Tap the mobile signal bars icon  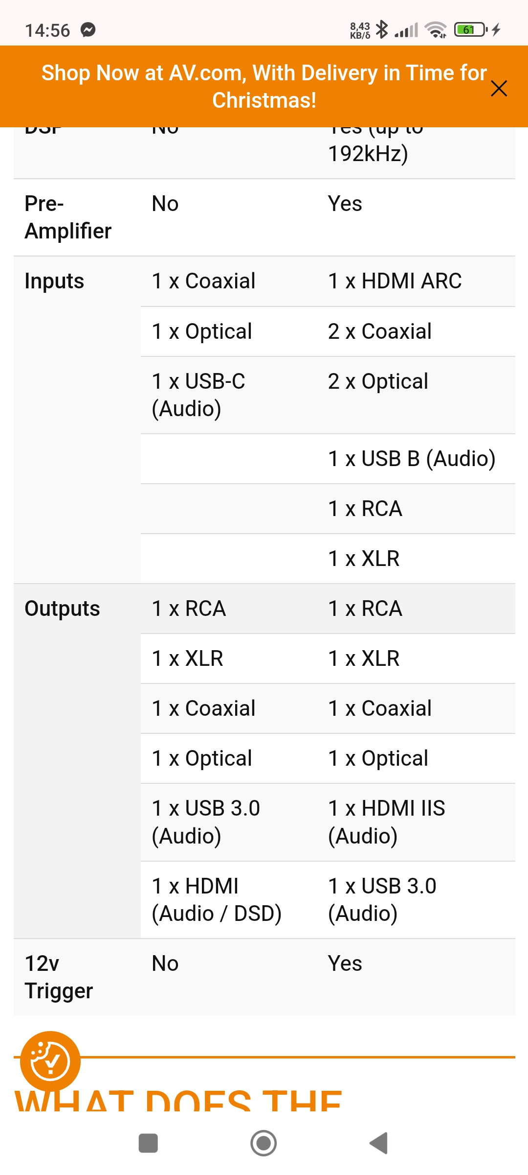[x=406, y=30]
